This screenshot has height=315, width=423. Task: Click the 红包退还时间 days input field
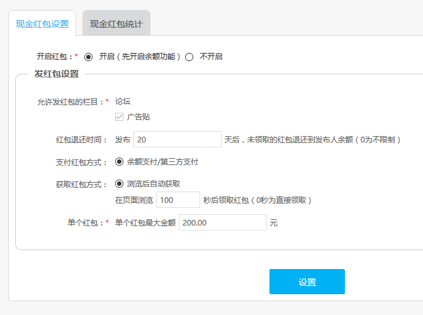177,139
